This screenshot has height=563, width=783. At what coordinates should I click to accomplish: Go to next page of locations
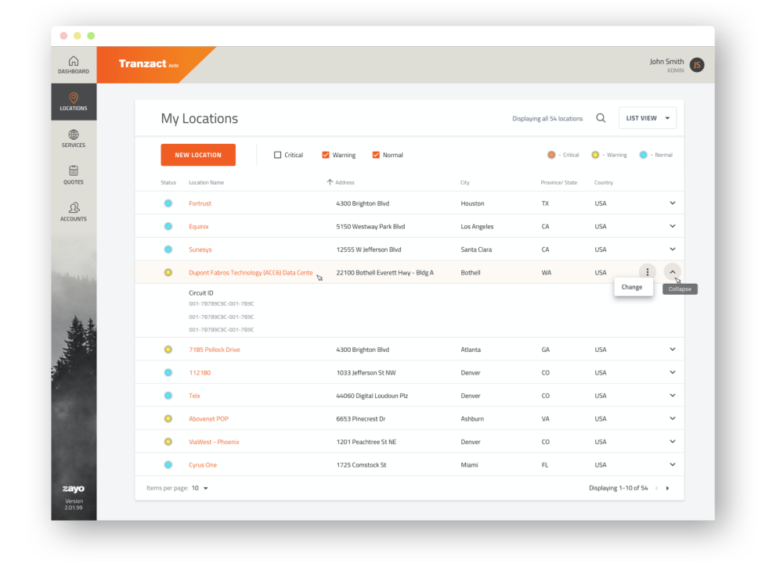tap(667, 488)
